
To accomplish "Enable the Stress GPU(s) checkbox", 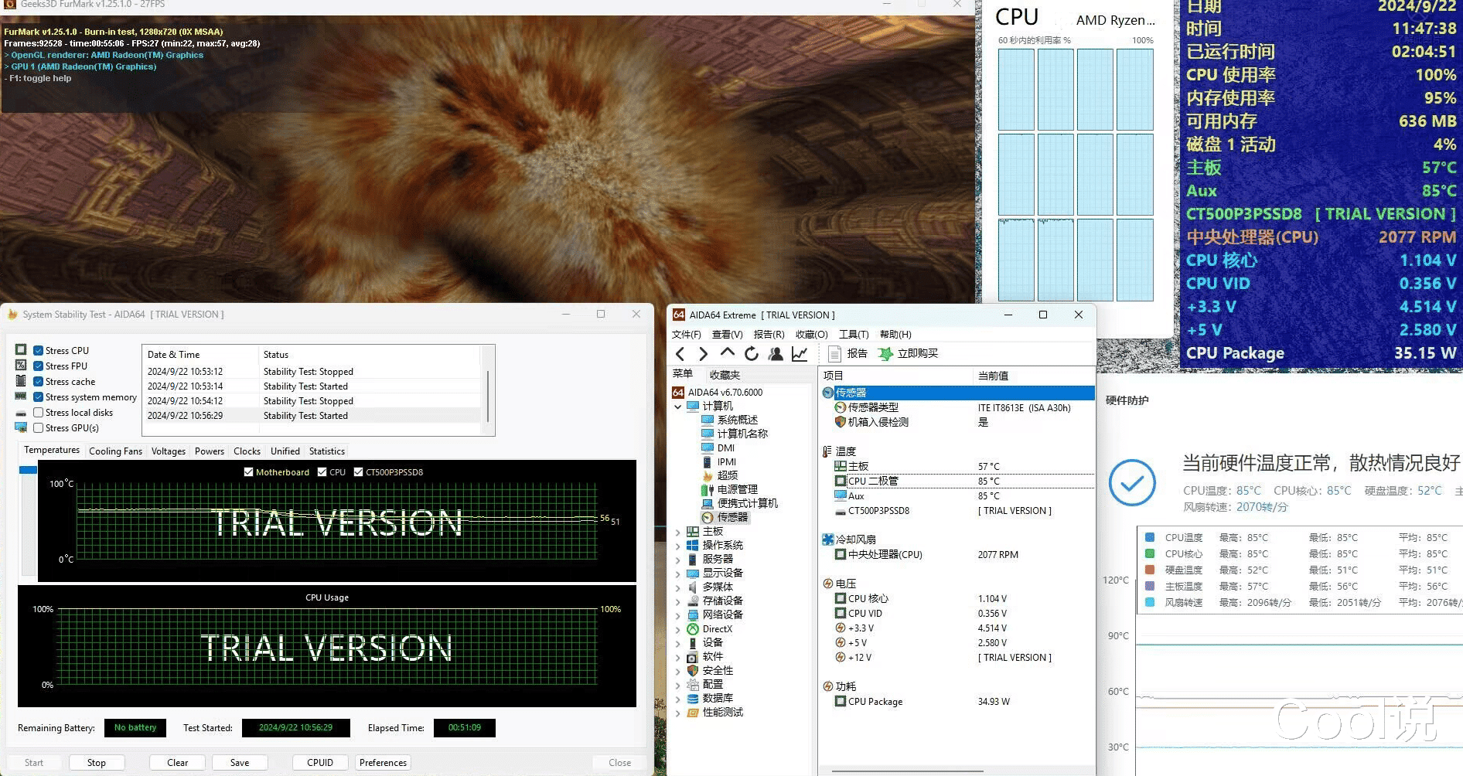I will click(39, 428).
